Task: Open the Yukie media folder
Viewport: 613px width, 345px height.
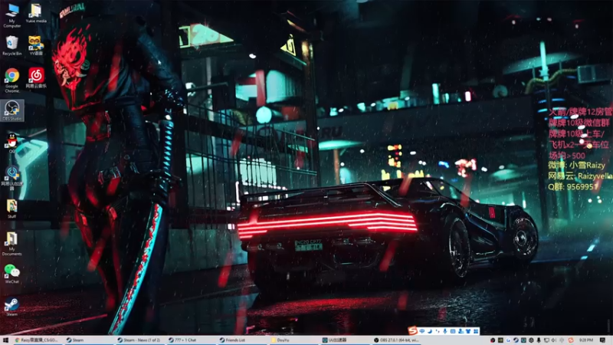Action: 35,13
